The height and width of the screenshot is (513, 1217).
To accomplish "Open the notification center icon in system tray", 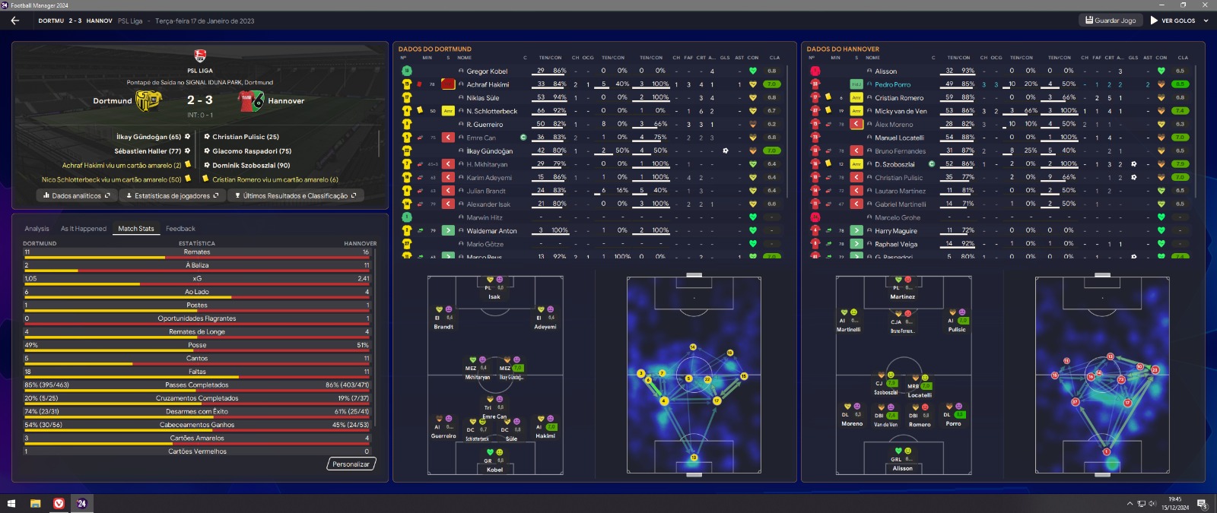I will [x=1202, y=503].
